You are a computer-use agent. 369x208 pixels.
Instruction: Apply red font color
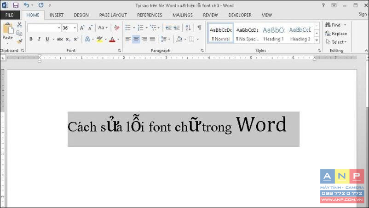[x=112, y=39]
